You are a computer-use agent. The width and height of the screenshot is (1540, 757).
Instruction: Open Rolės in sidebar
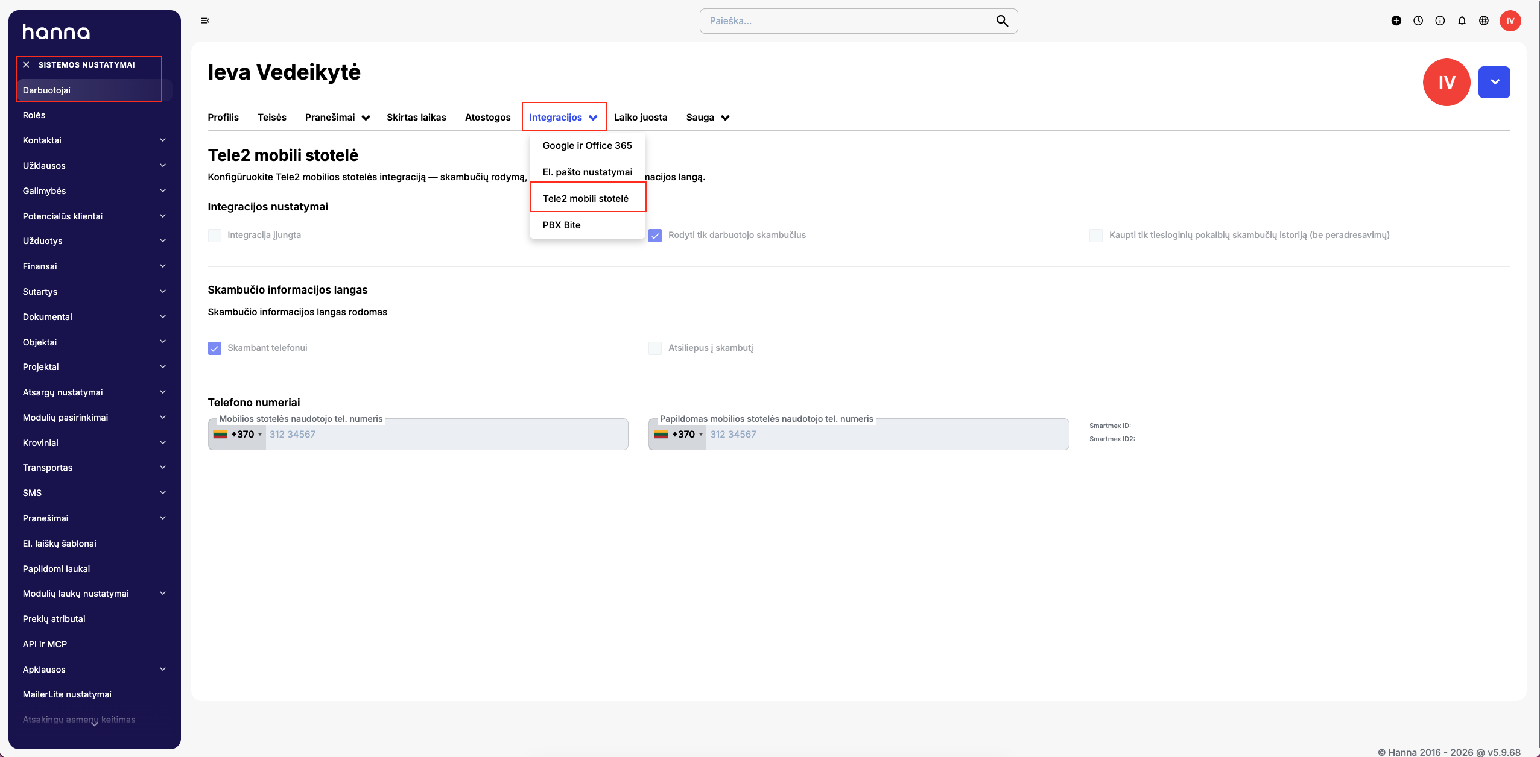coord(94,115)
